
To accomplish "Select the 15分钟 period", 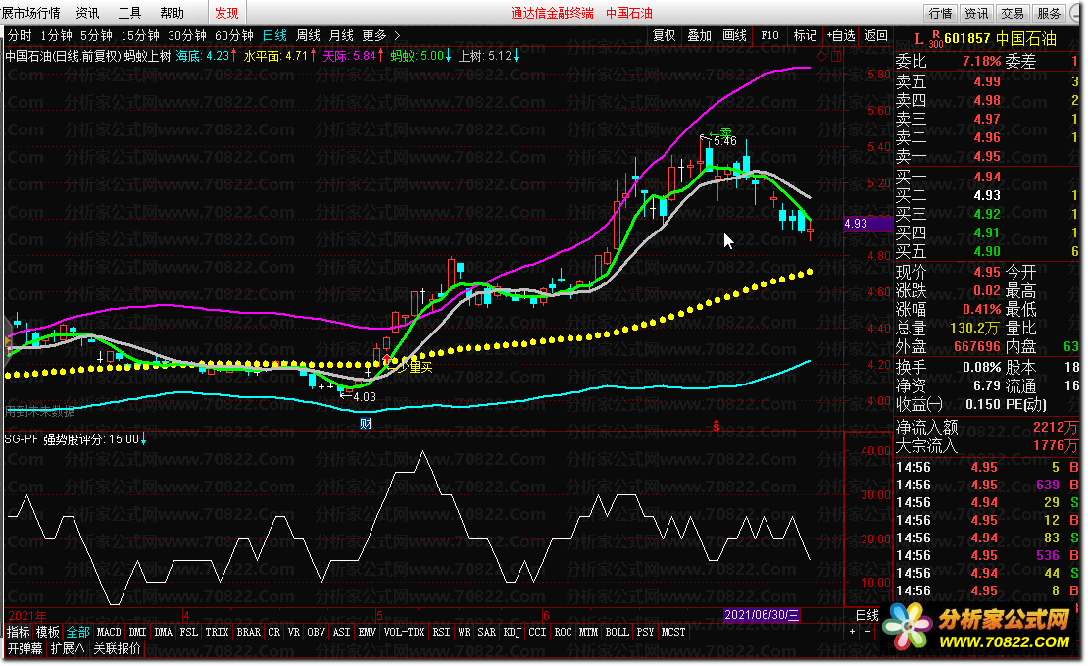I will click(x=139, y=35).
